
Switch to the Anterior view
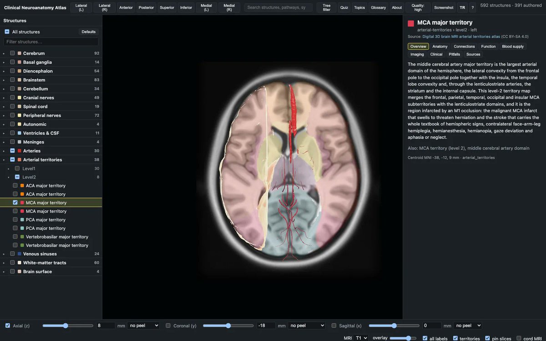[x=126, y=7]
